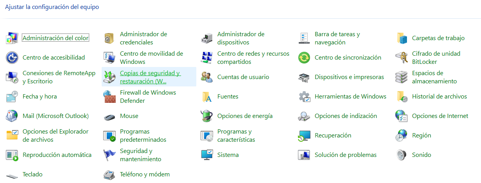Image resolution: width=481 pixels, height=183 pixels.
Task: Open the Opciones de Internet link
Action: click(x=440, y=116)
